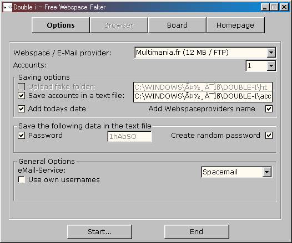Image resolution: width=292 pixels, height=243 pixels.
Task: Click the Double i app icon in title bar
Action: pos(8,7)
